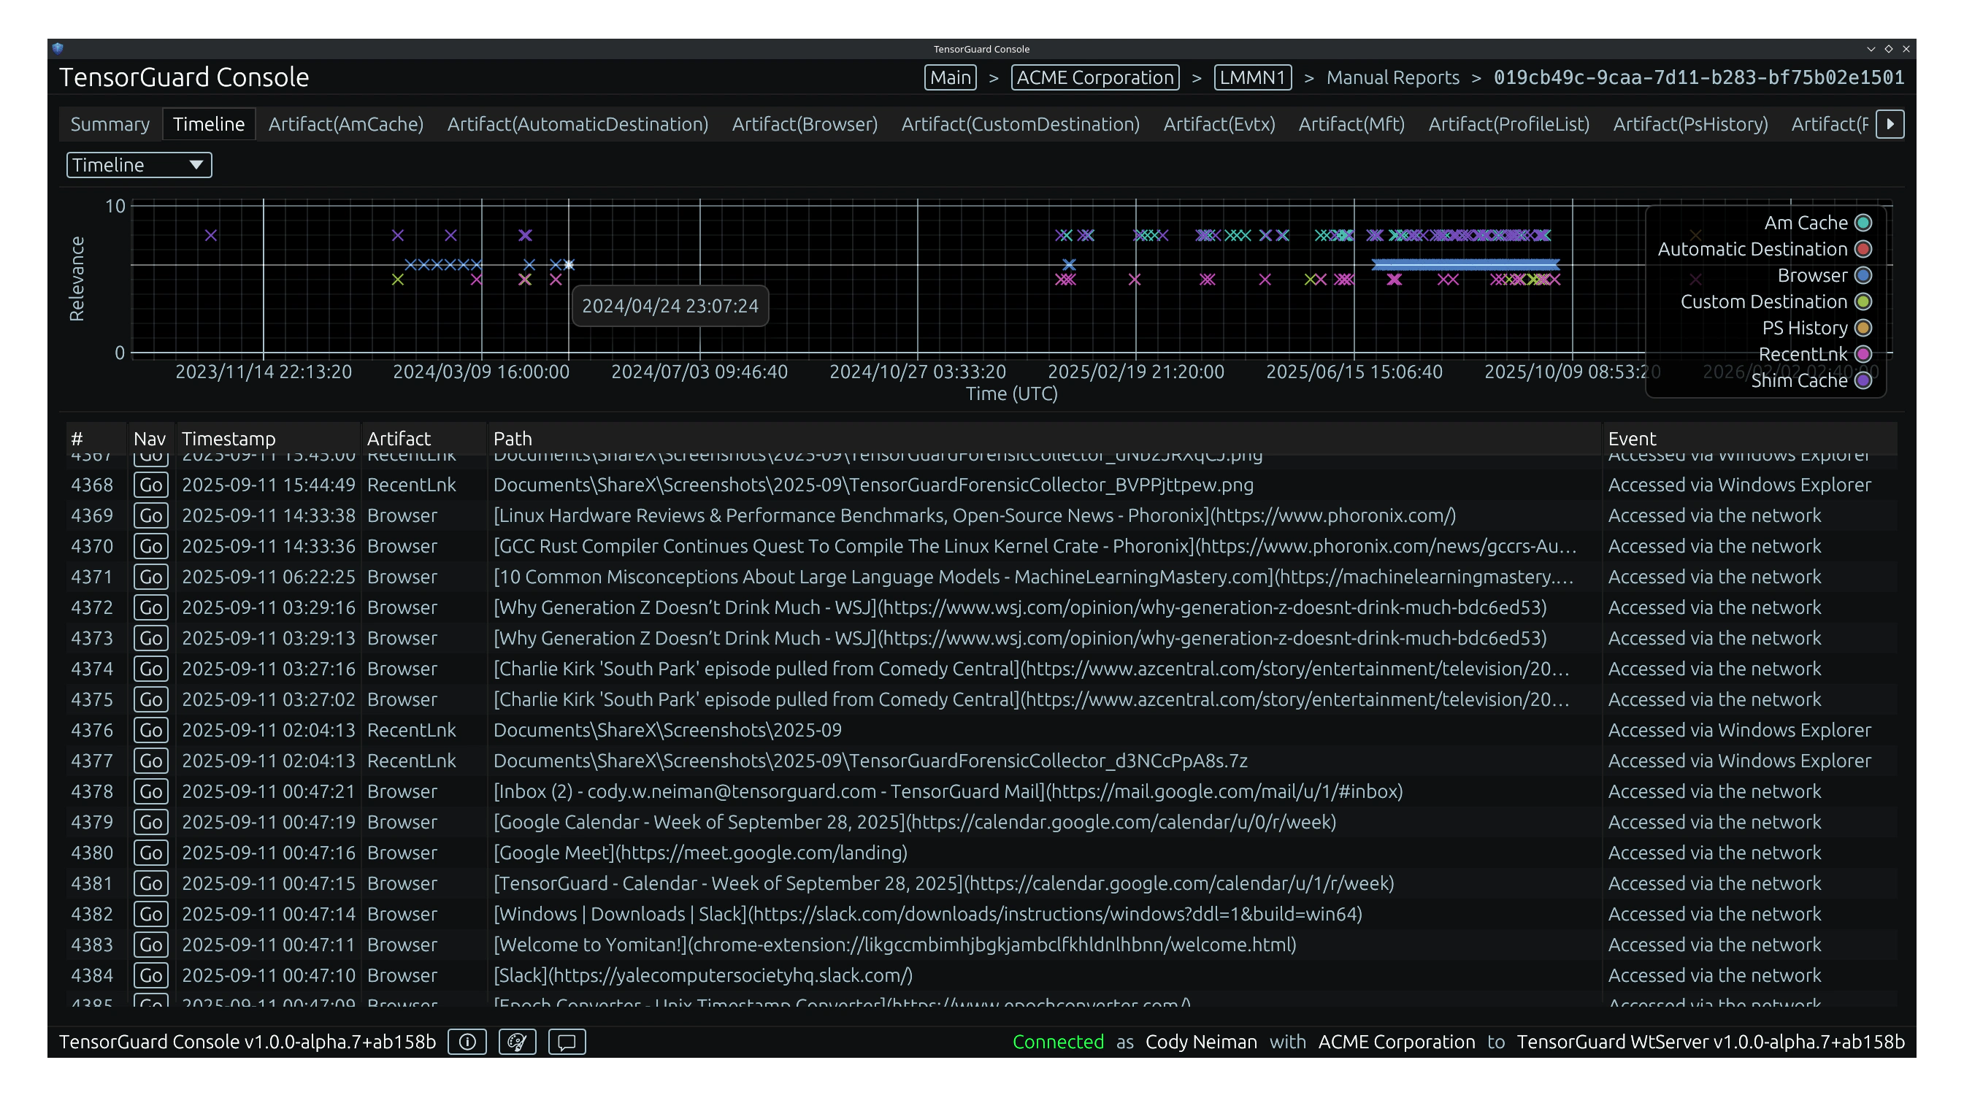Click the TensorGuard shield icon in title bar
Image resolution: width=1964 pixels, height=1114 pixels.
[x=58, y=48]
